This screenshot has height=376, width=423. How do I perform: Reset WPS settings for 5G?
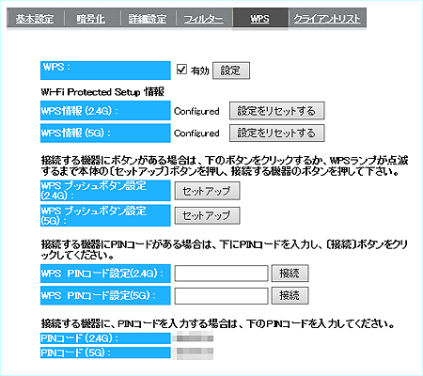[x=276, y=133]
